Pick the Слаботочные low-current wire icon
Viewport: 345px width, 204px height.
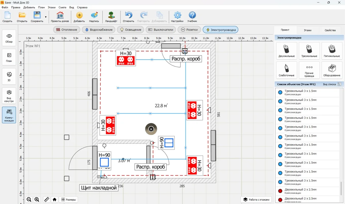pyautogui.click(x=286, y=70)
